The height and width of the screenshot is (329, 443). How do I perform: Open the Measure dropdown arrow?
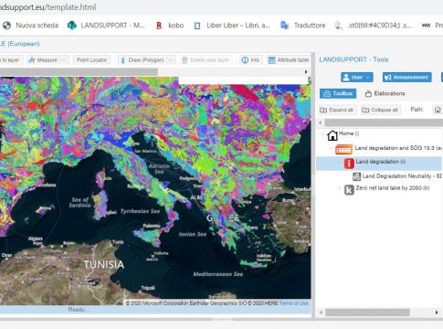click(64, 60)
